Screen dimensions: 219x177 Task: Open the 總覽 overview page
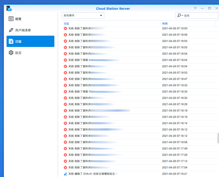click(30, 19)
